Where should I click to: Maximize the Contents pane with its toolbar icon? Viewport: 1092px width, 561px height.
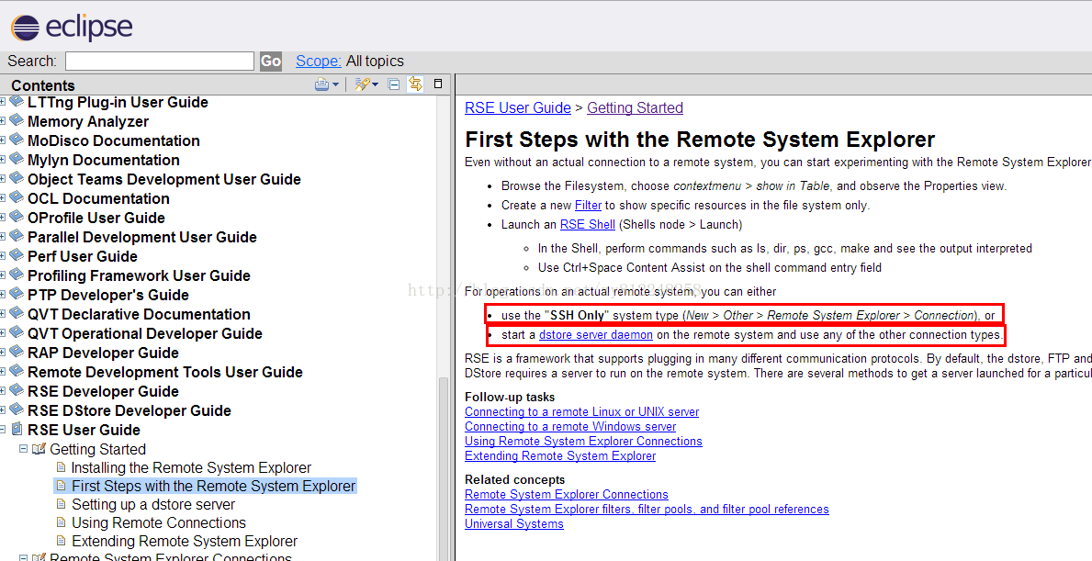click(438, 84)
